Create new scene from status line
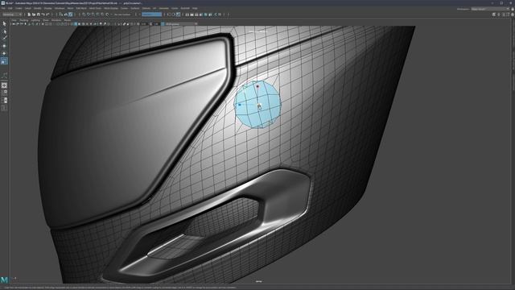Screen dimensions: 515x290 29,14
